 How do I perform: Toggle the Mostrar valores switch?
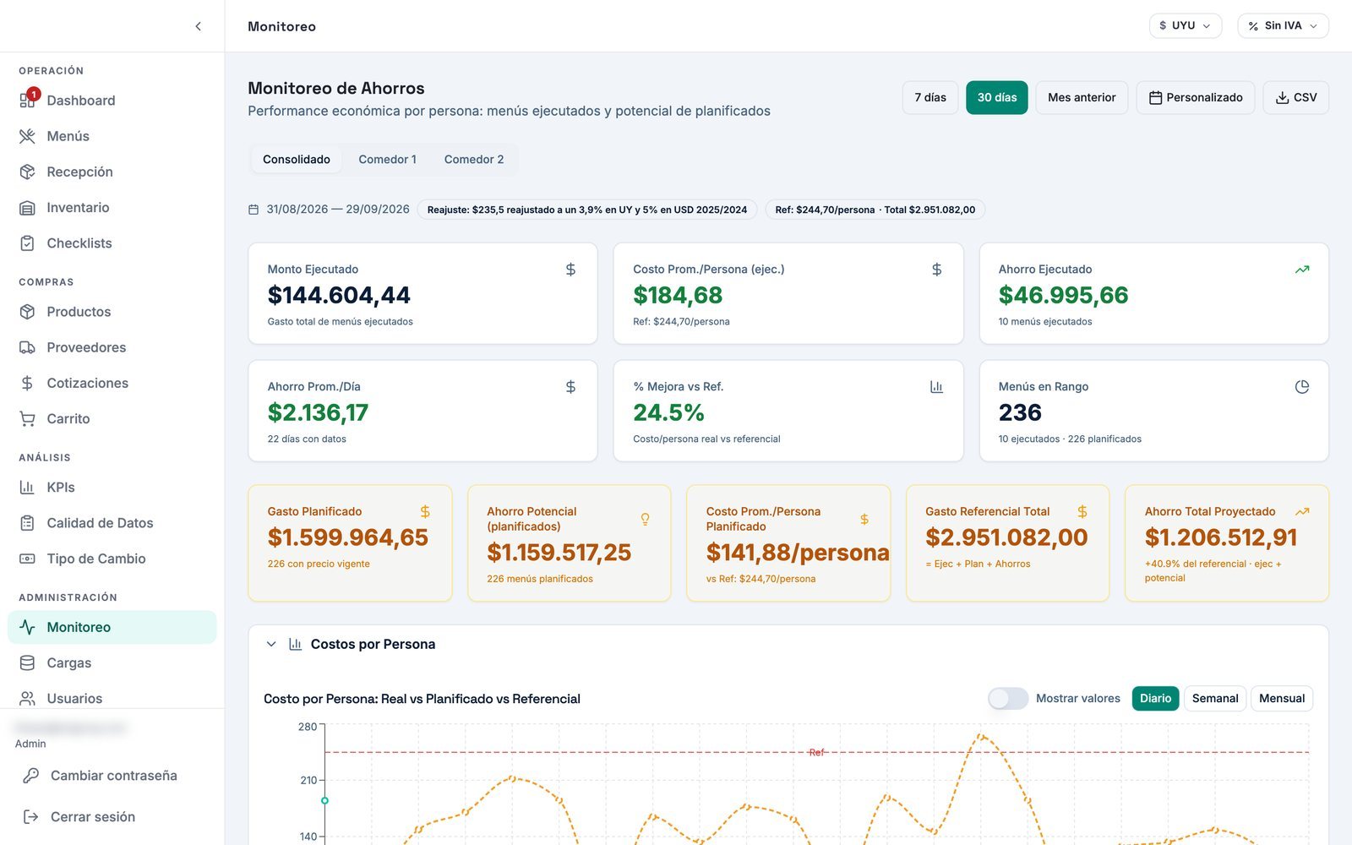(1008, 698)
